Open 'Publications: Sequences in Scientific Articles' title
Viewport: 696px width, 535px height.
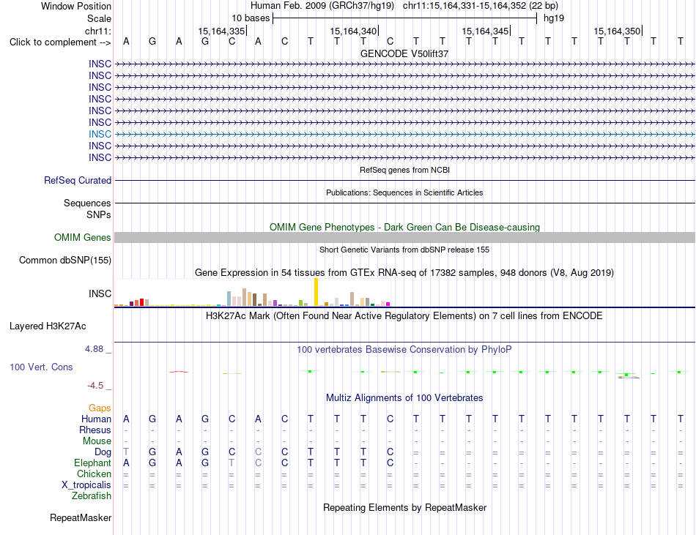click(x=404, y=192)
